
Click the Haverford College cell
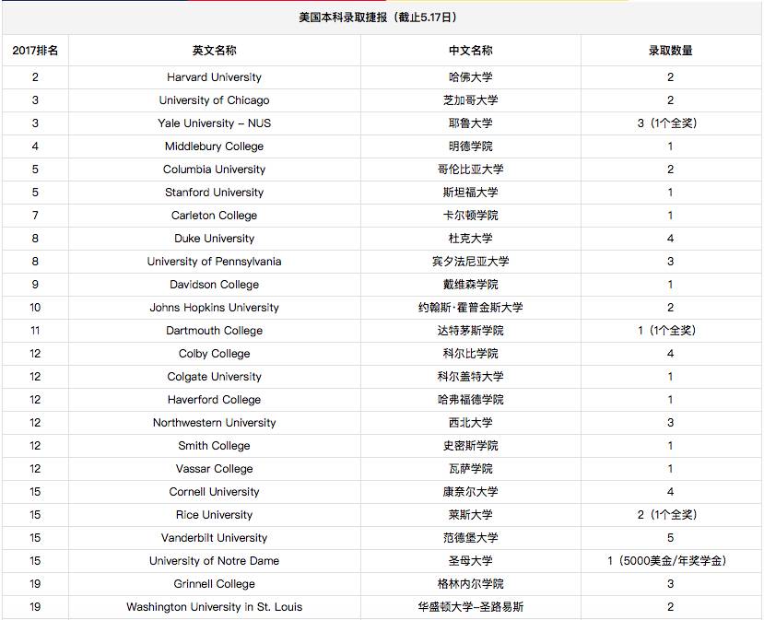point(215,400)
